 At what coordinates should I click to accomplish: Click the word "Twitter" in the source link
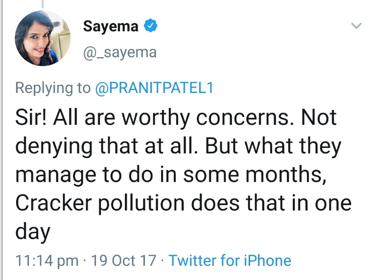click(194, 260)
